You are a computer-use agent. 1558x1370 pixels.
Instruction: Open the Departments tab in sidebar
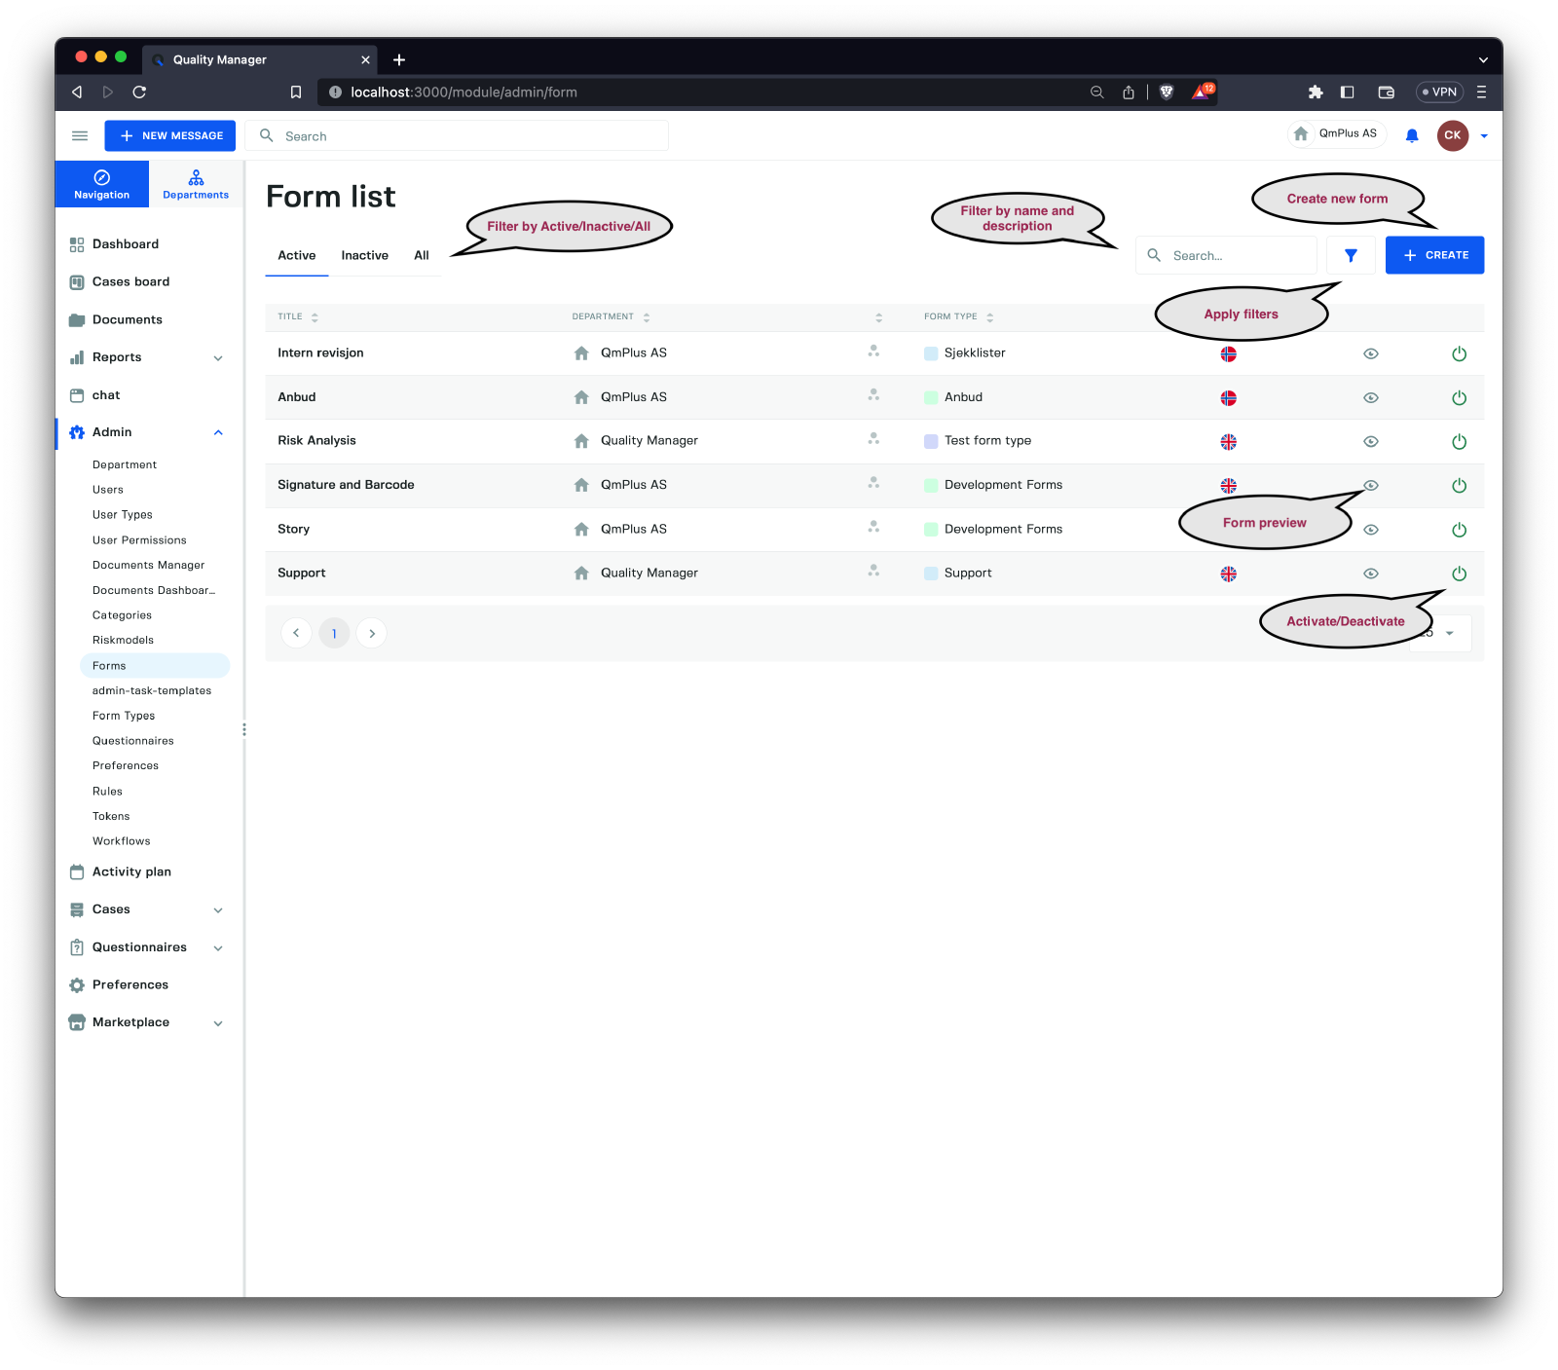[x=196, y=184]
